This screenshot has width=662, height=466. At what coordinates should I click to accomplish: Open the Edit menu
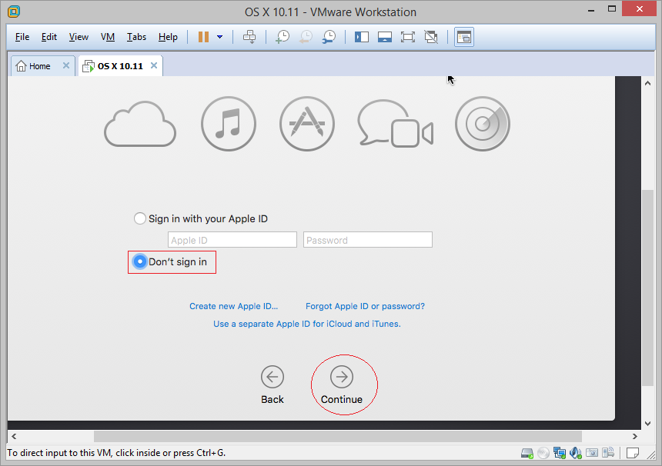[49, 37]
